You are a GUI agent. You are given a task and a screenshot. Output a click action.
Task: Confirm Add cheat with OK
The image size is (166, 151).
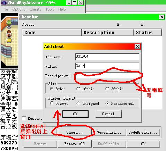[x=75, y=114]
